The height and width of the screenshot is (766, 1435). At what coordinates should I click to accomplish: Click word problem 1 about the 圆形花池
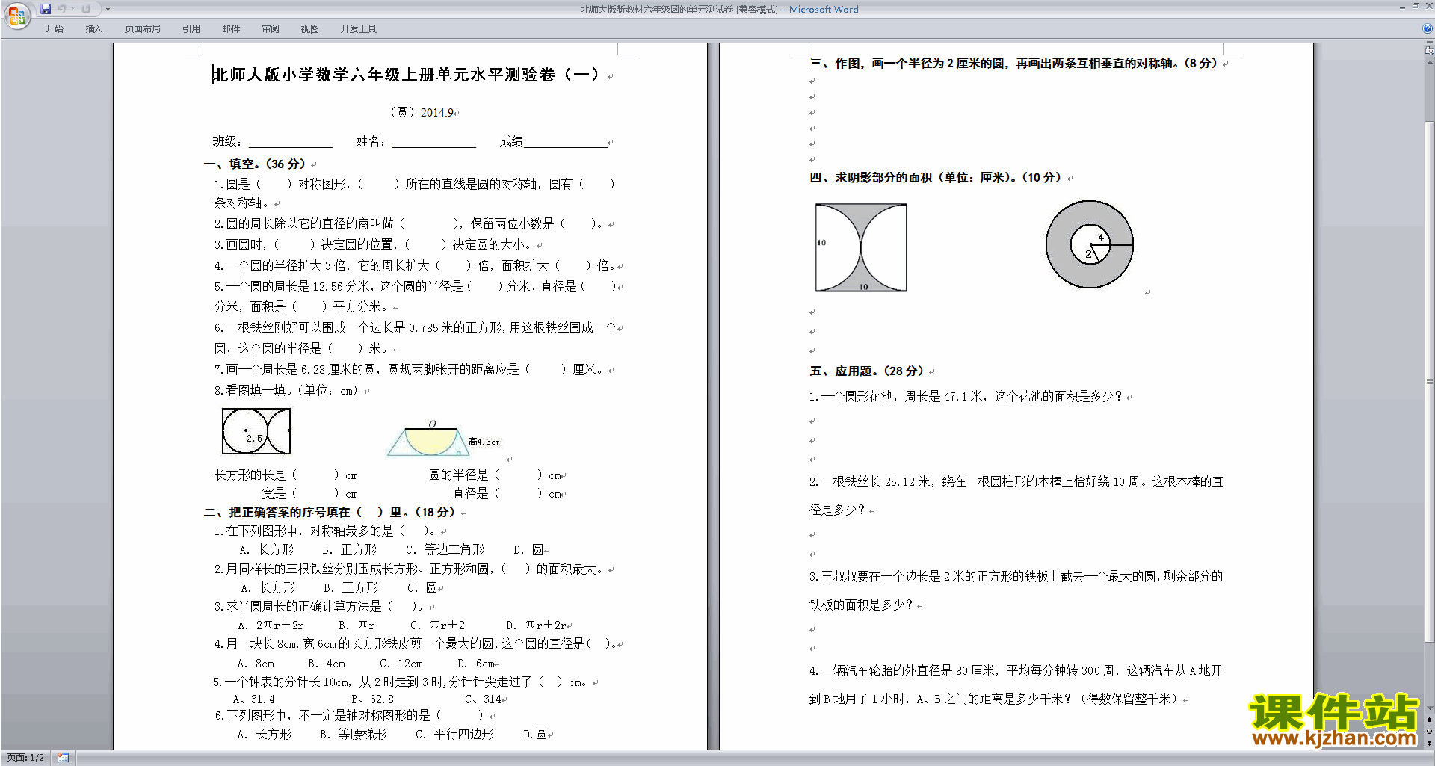(x=966, y=397)
